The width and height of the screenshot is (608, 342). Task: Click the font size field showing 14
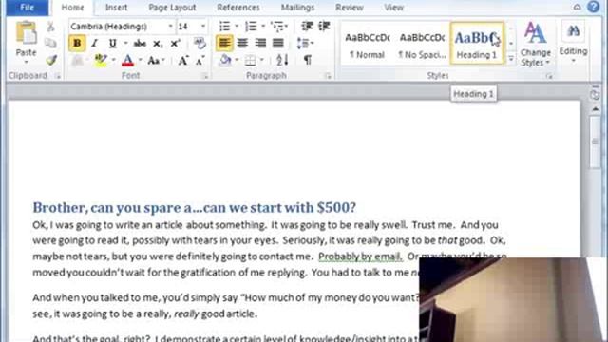[188, 27]
